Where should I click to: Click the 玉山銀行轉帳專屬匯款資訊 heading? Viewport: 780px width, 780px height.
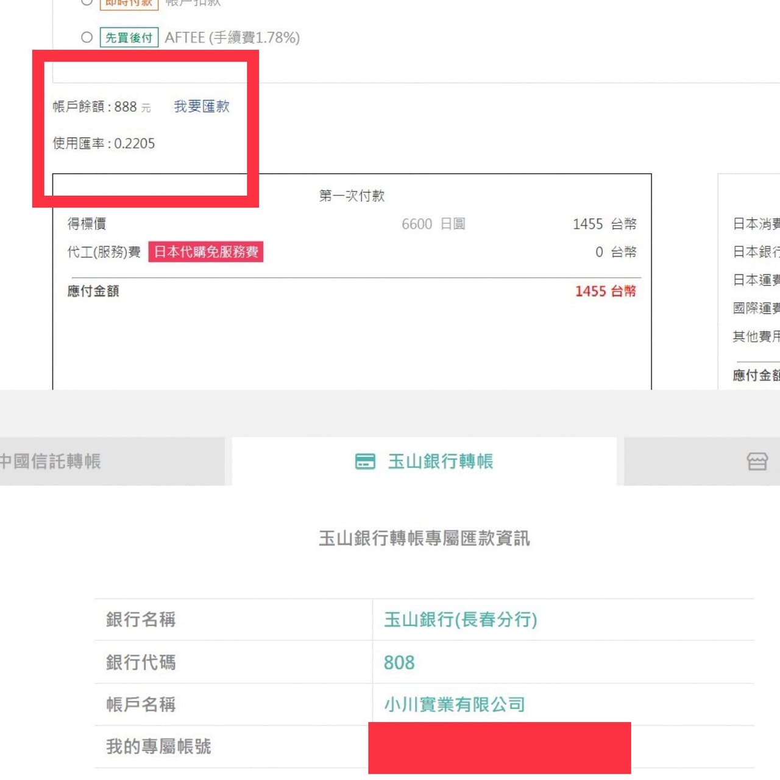coord(424,538)
